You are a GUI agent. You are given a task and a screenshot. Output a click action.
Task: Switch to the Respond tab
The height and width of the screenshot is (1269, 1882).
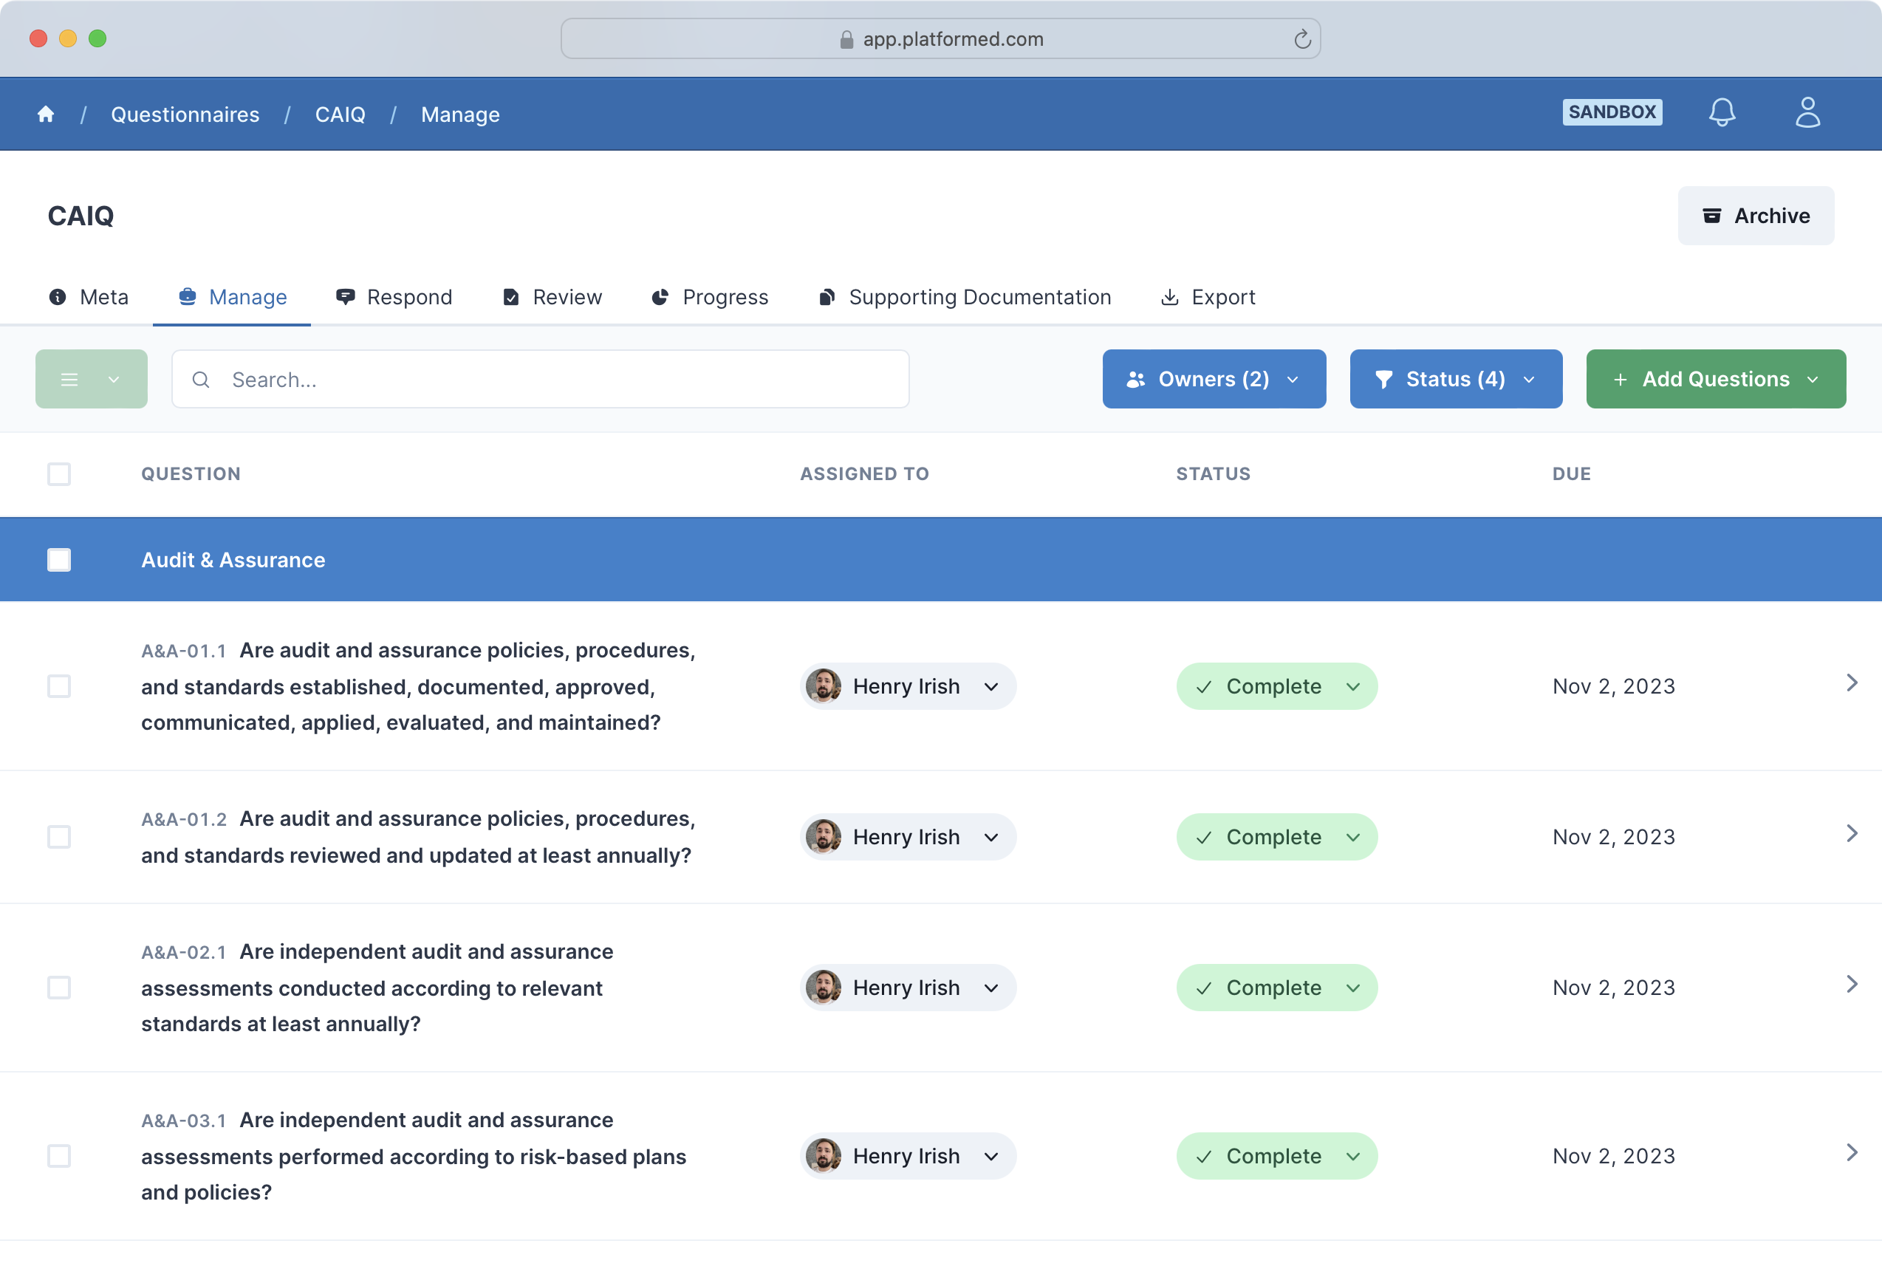tap(394, 297)
